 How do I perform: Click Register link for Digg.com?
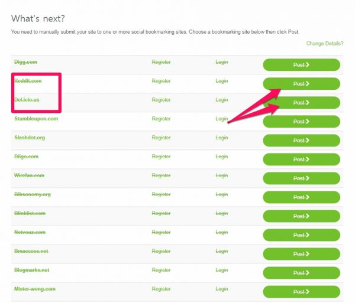point(161,62)
